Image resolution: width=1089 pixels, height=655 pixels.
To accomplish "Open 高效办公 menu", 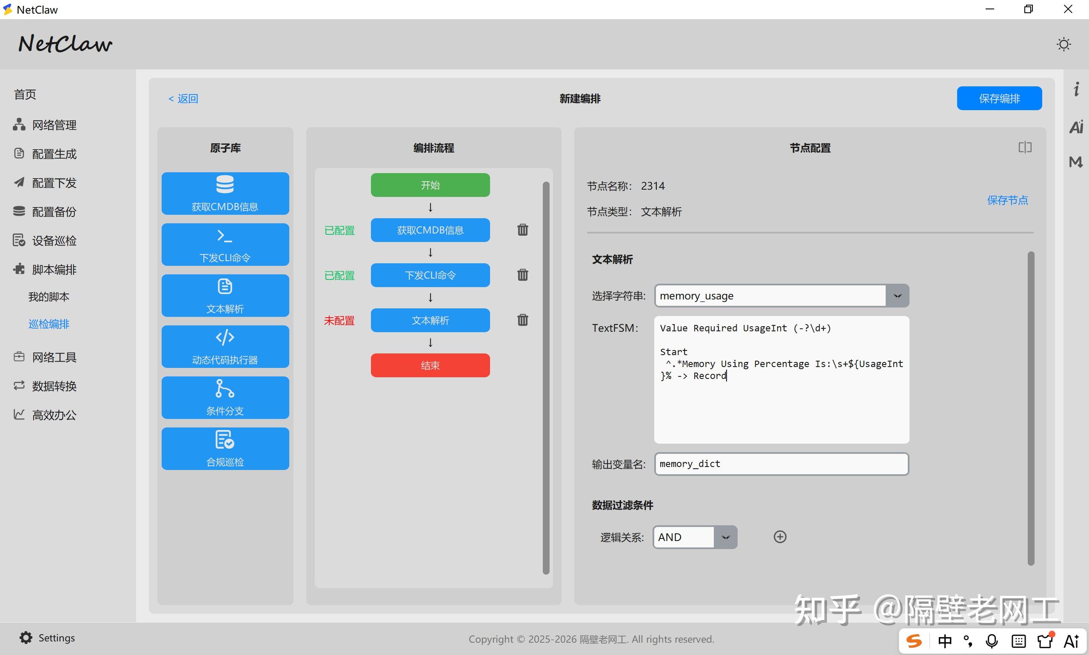I will pos(45,414).
